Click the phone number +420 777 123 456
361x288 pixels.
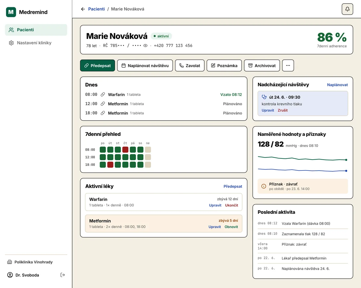click(x=173, y=46)
